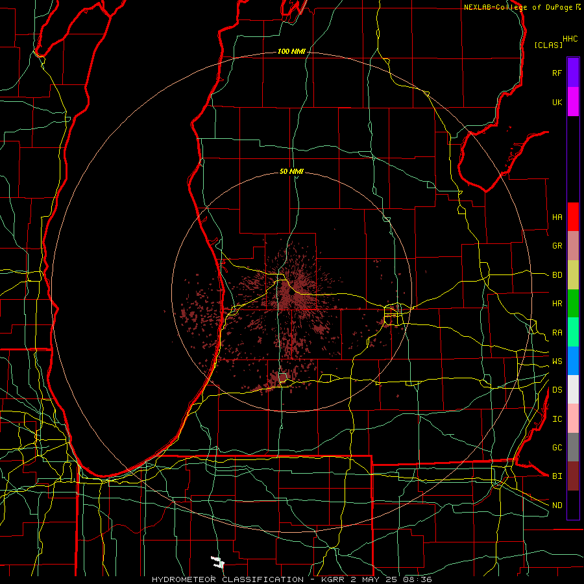584x584 pixels.
Task: Click the 100 NMI range ring label
Action: point(291,51)
